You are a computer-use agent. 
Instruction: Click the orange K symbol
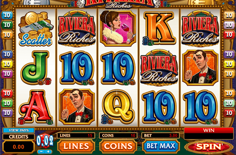(x=159, y=28)
